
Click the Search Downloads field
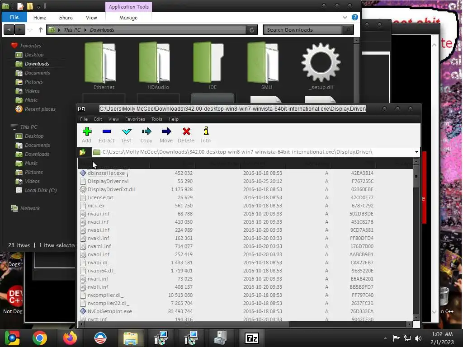point(302,30)
